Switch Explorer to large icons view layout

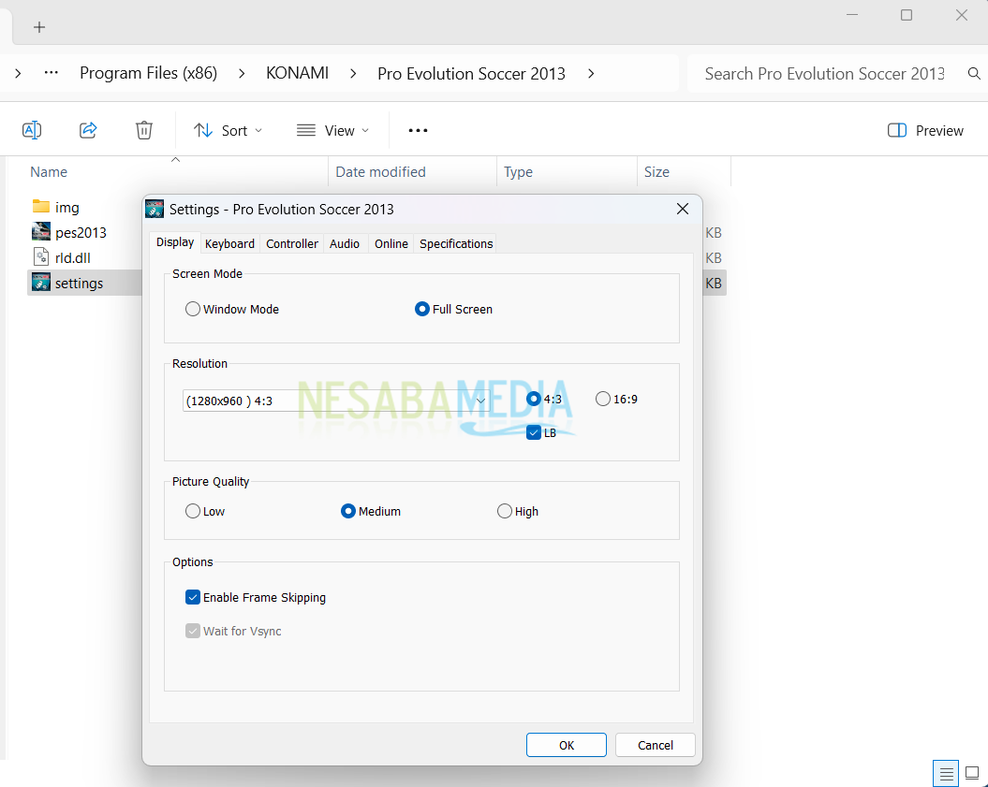(973, 773)
